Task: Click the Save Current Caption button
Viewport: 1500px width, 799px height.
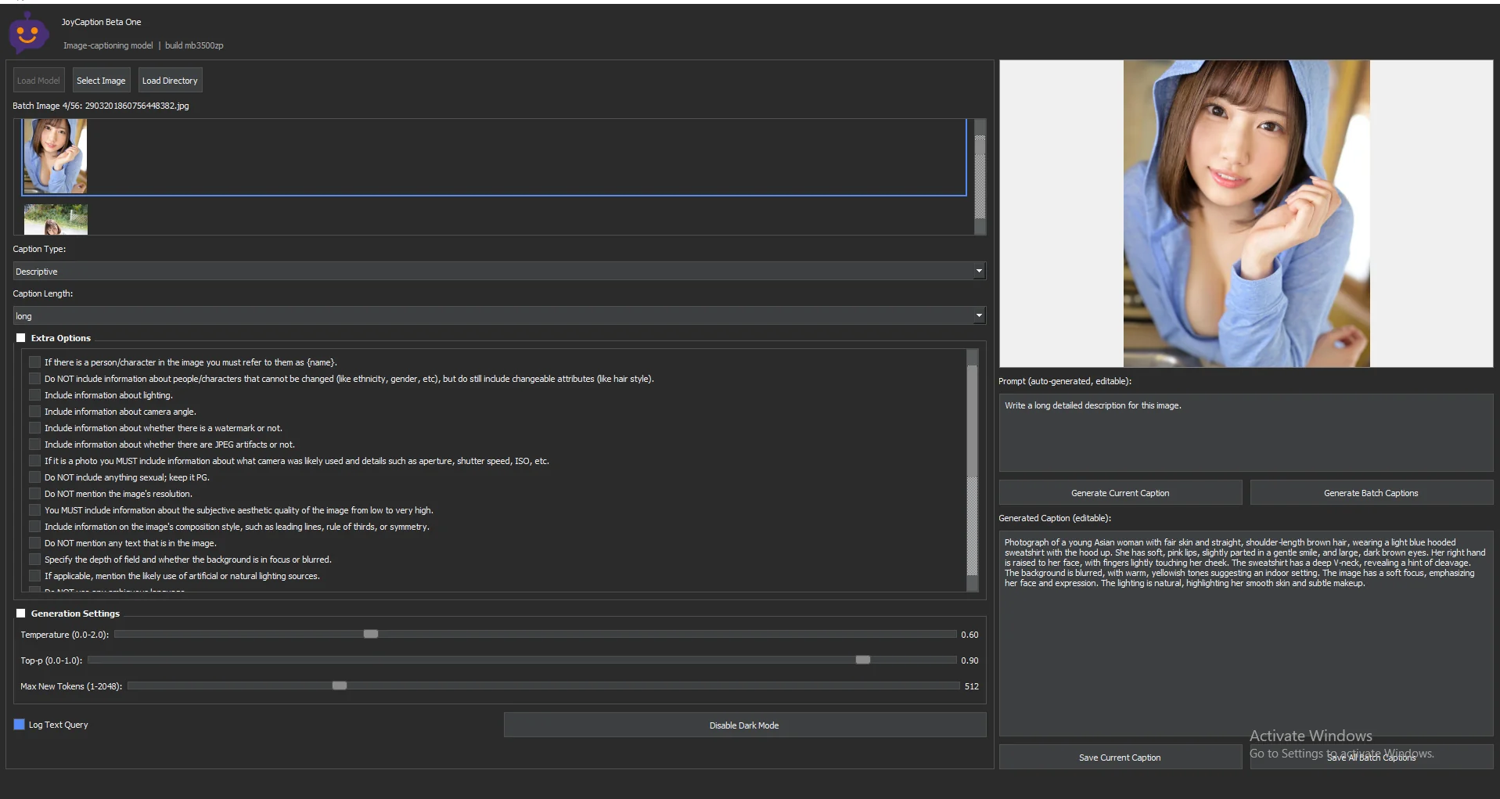Action: pos(1120,758)
